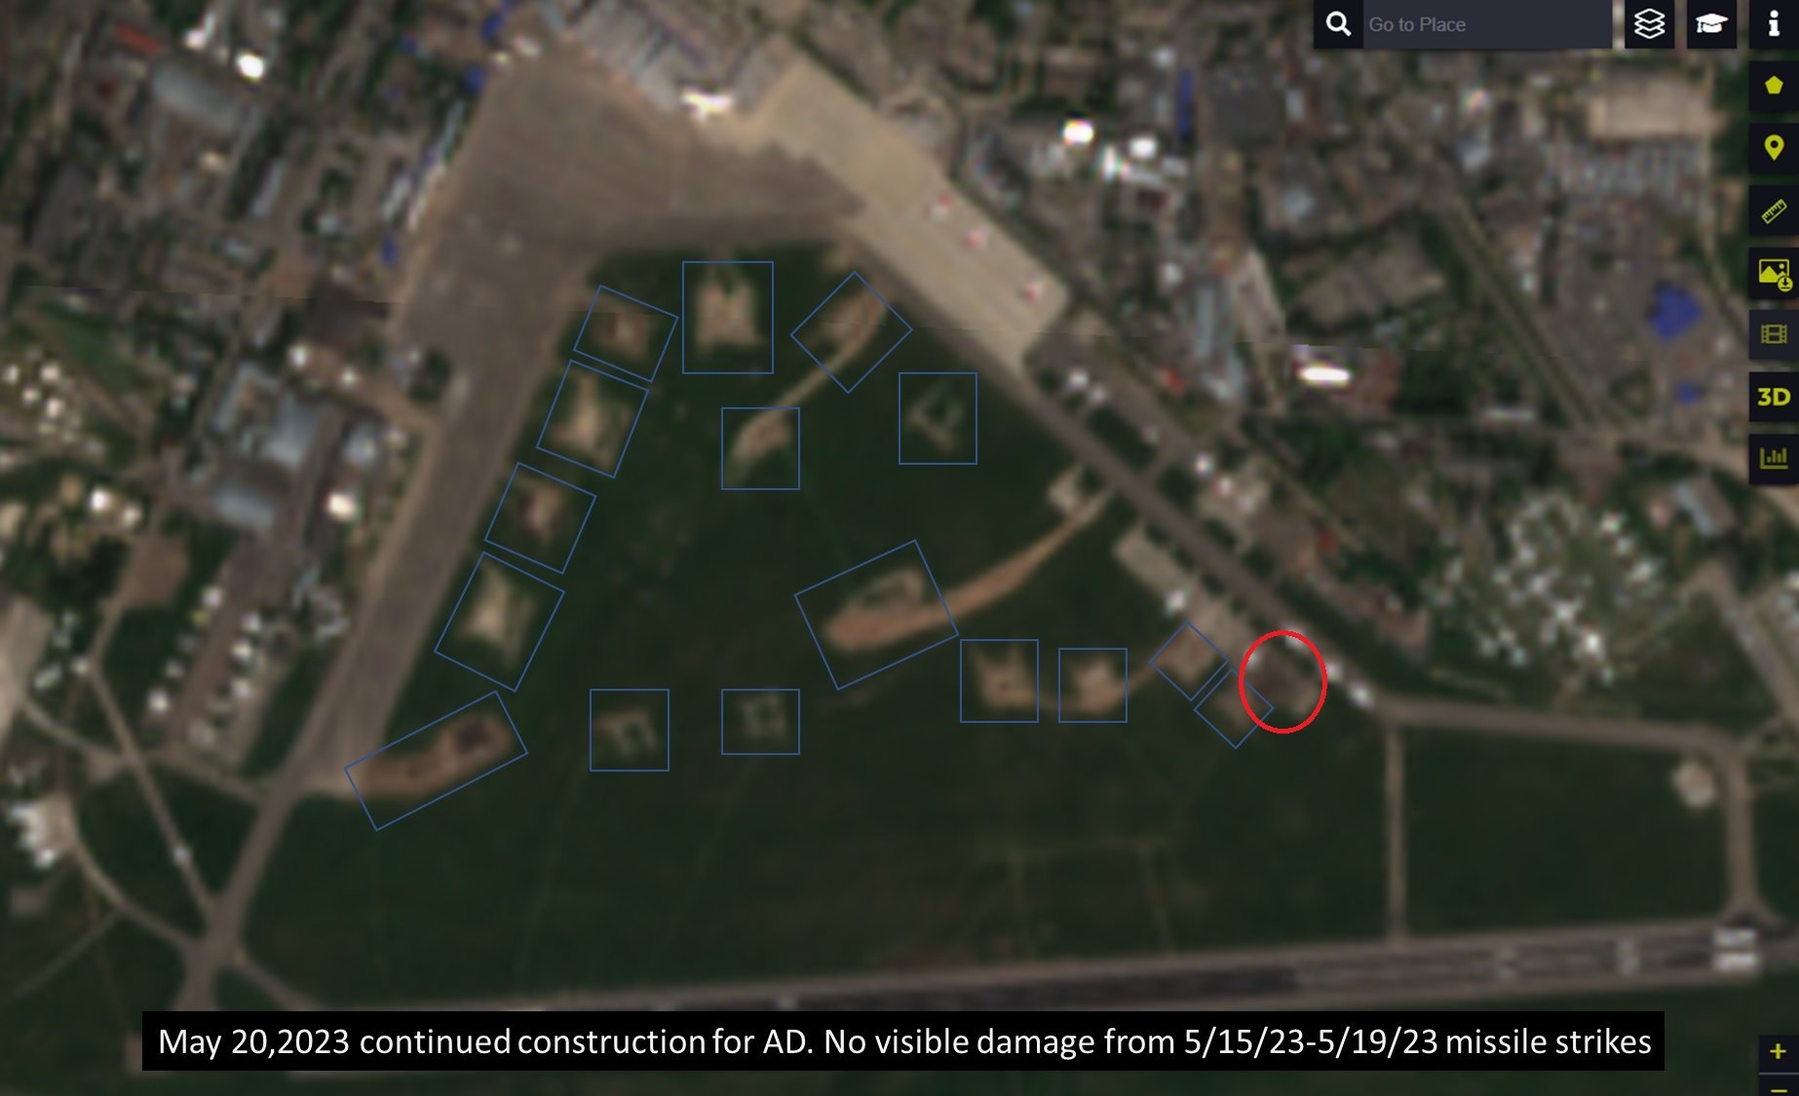Image resolution: width=1799 pixels, height=1096 pixels.
Task: Open the education mode graduation cap
Action: coord(1711,24)
